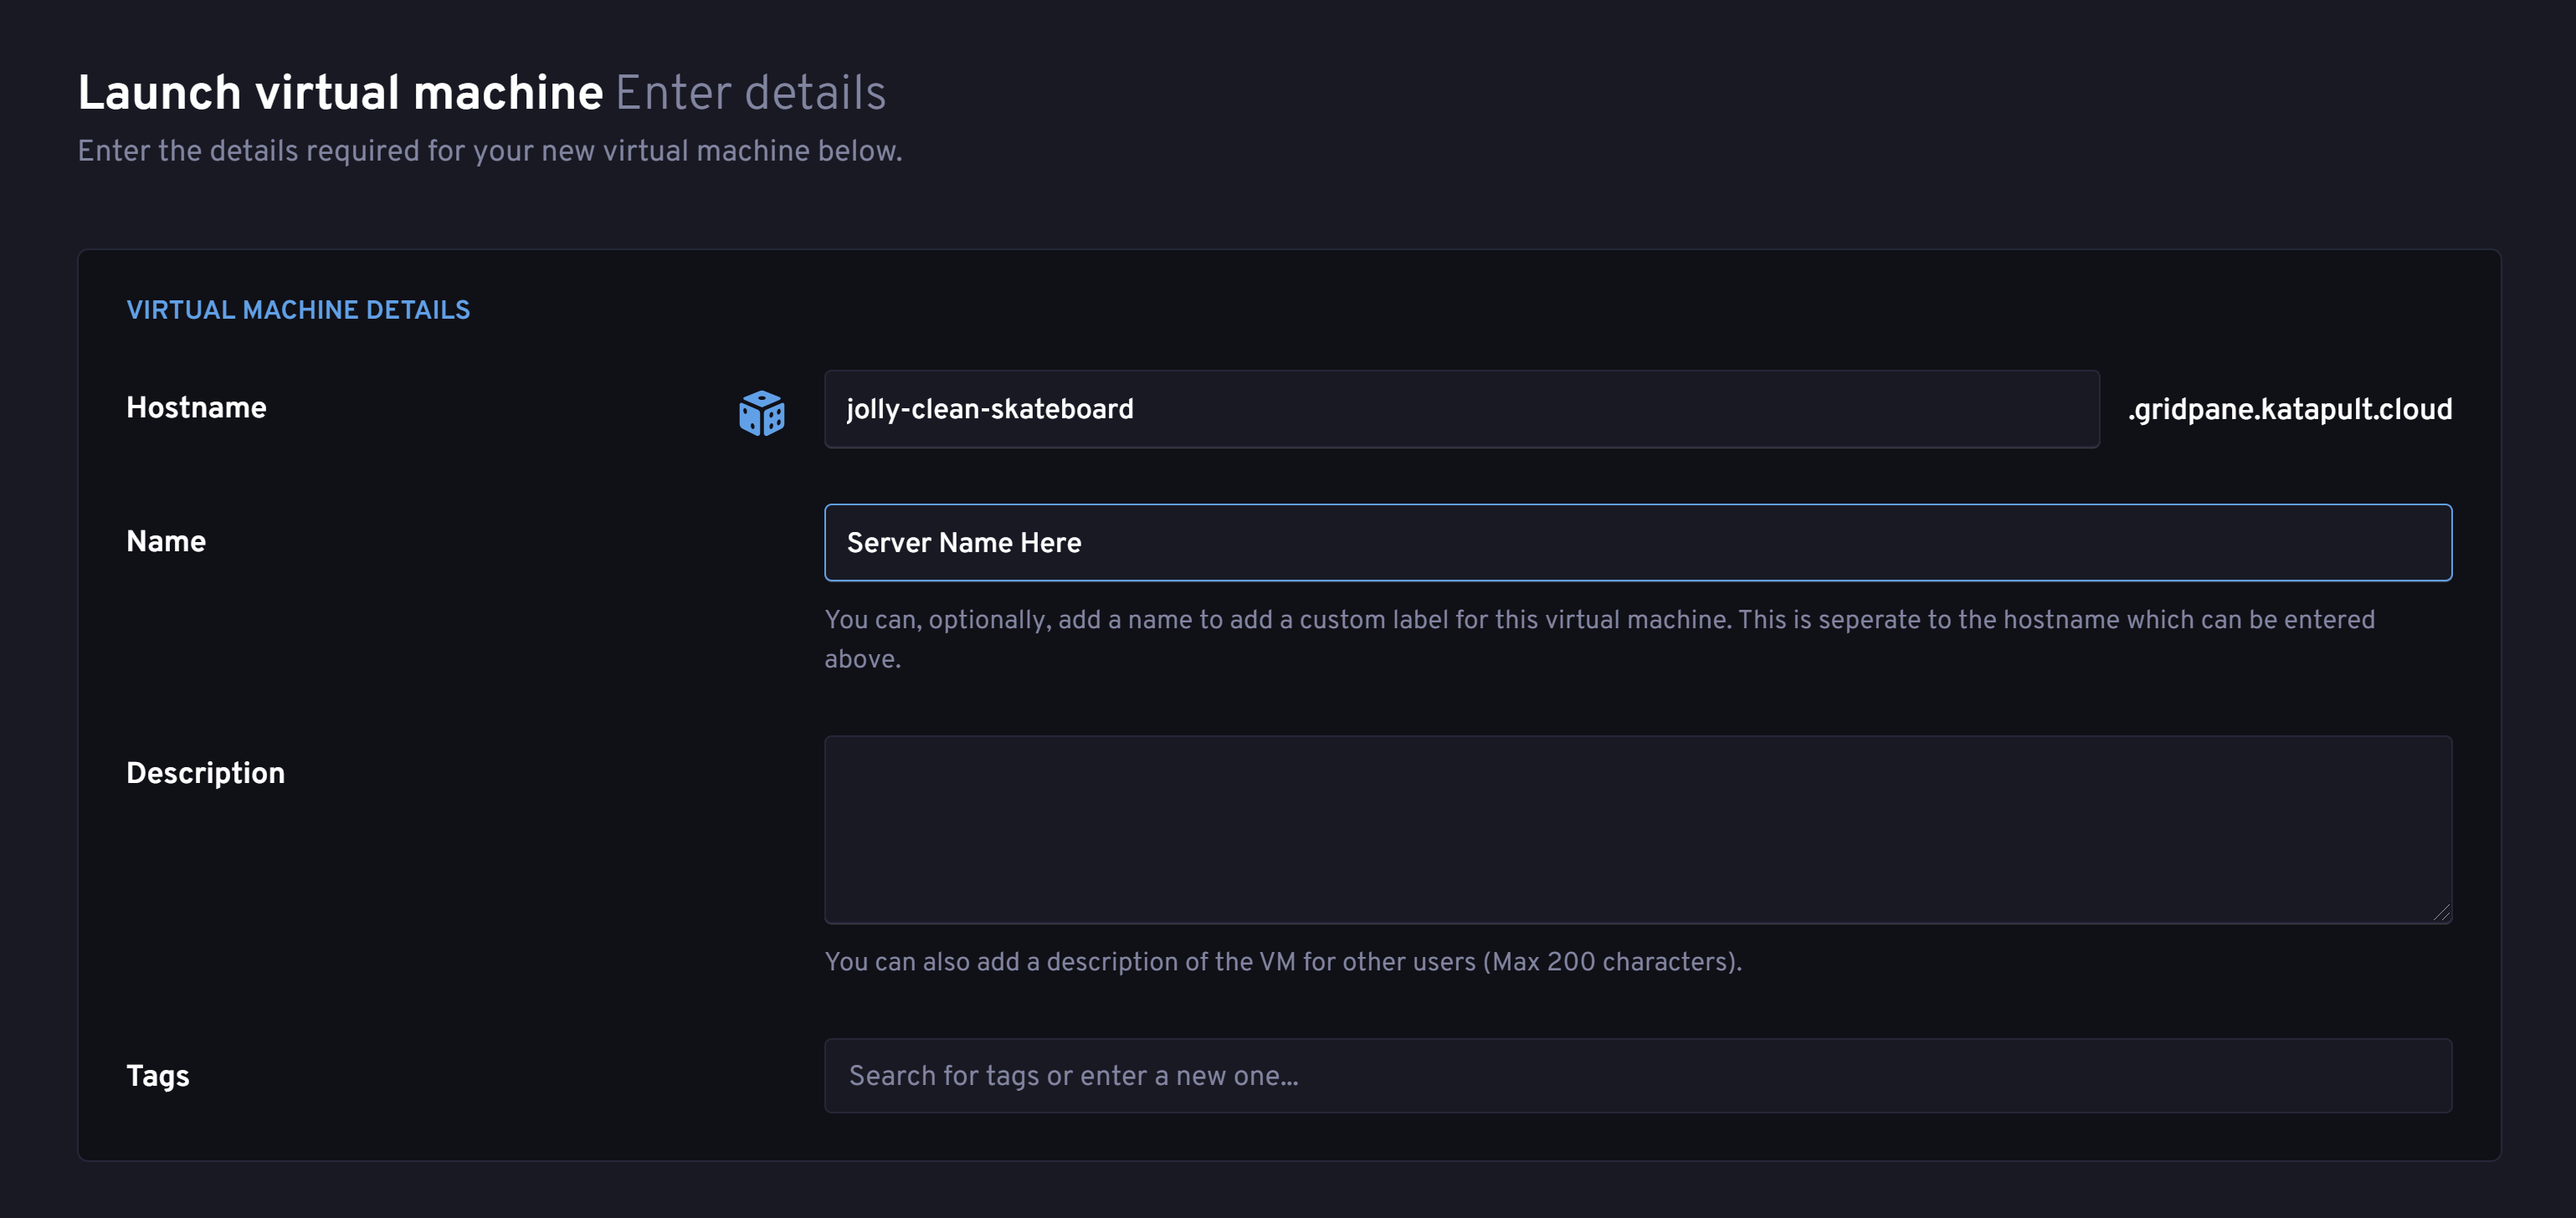Click the .gridpane.katapult.cloud domain suffix

point(2289,410)
